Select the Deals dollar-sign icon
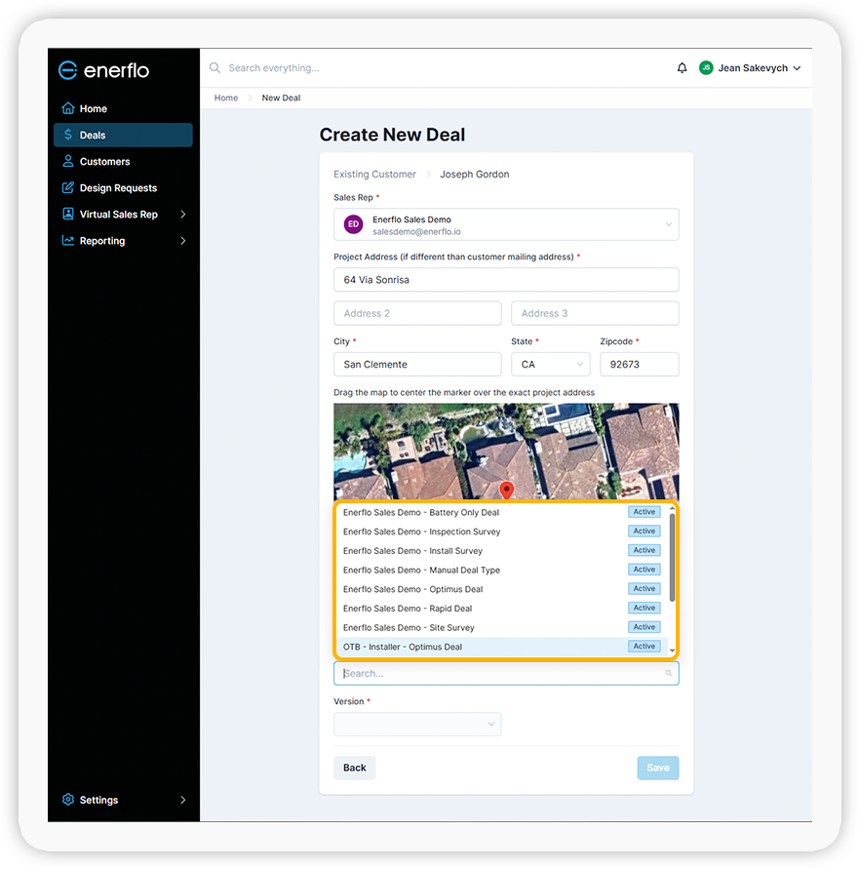859x869 pixels. click(x=70, y=135)
